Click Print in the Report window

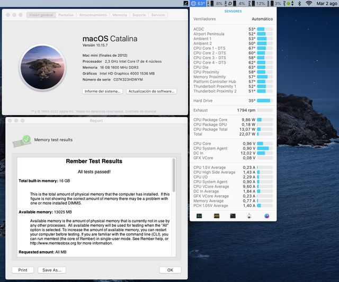23,270
